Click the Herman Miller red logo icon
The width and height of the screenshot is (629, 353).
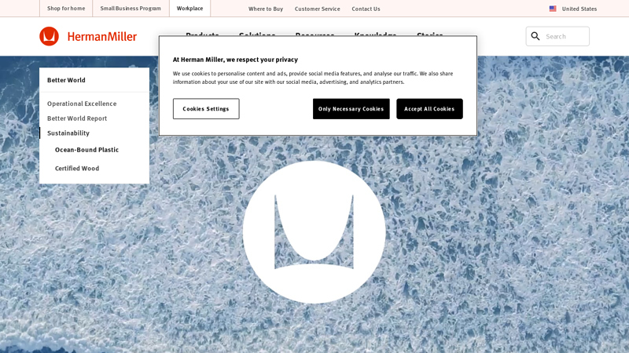pos(49,36)
